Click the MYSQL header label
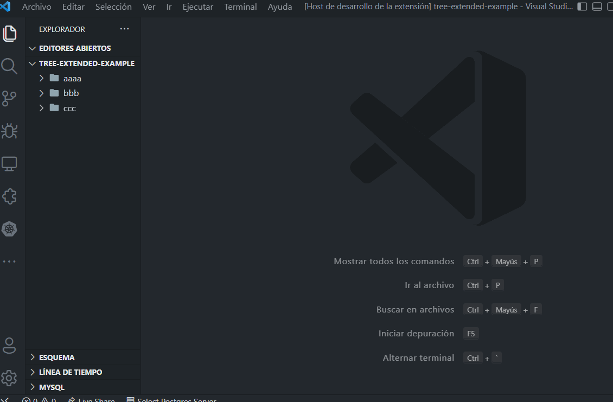The height and width of the screenshot is (402, 613). [x=52, y=387]
